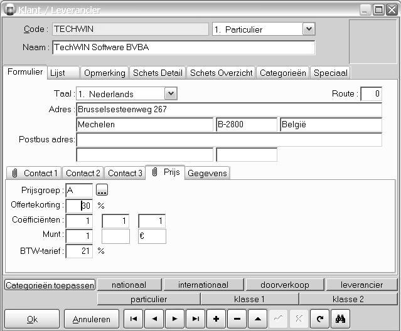Apply the klasse 1 category
The height and width of the screenshot is (331, 401).
(250, 299)
